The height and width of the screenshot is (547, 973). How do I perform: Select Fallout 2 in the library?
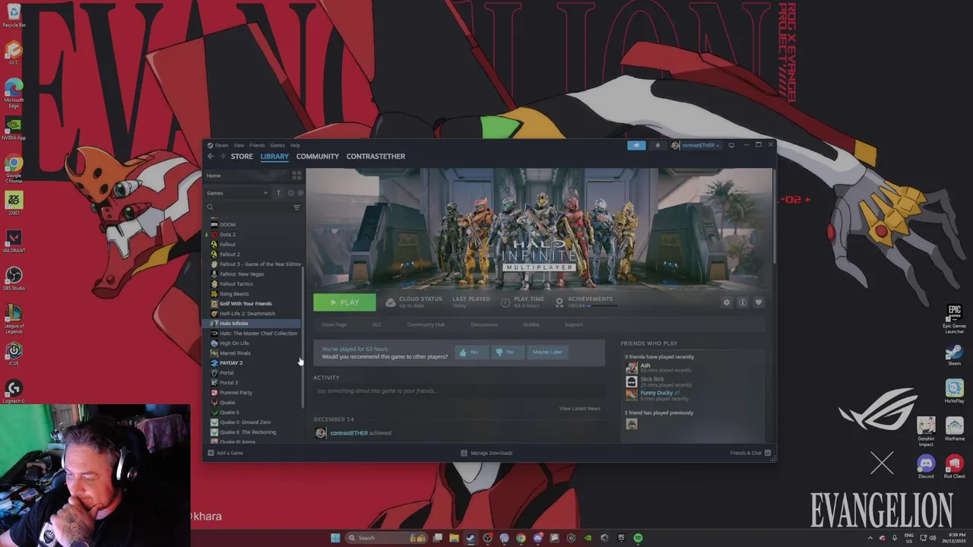click(x=230, y=255)
